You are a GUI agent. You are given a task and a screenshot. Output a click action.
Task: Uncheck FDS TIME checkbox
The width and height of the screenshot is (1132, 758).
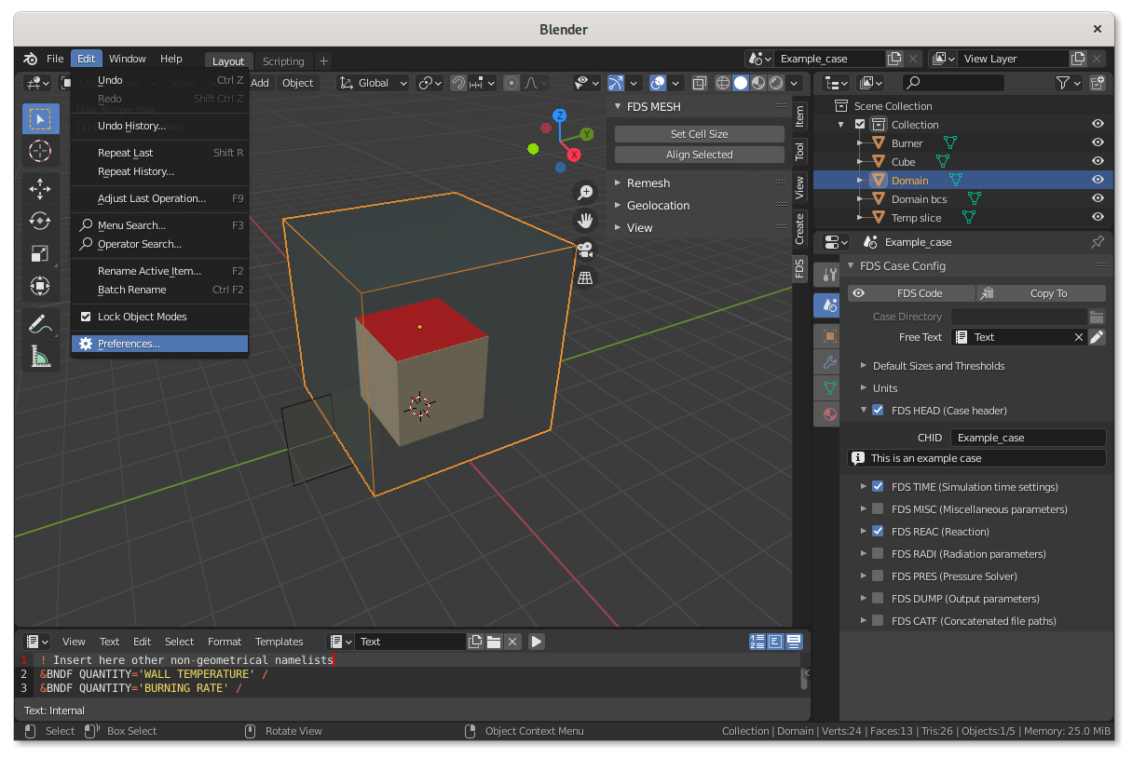pyautogui.click(x=878, y=487)
